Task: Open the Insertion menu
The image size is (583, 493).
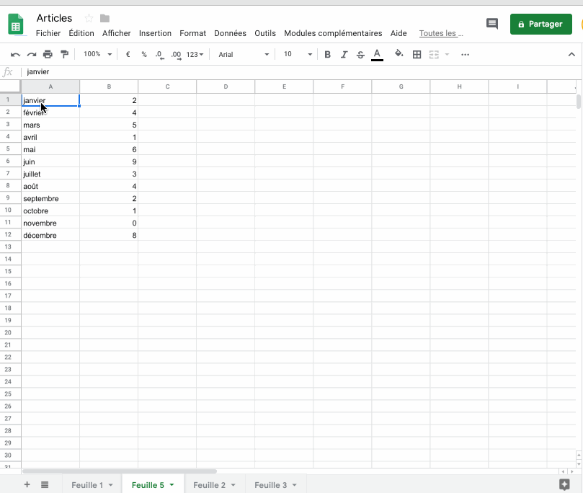Action: 155,33
